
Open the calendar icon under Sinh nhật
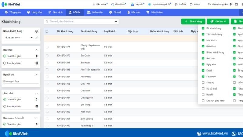(x=36, y=106)
